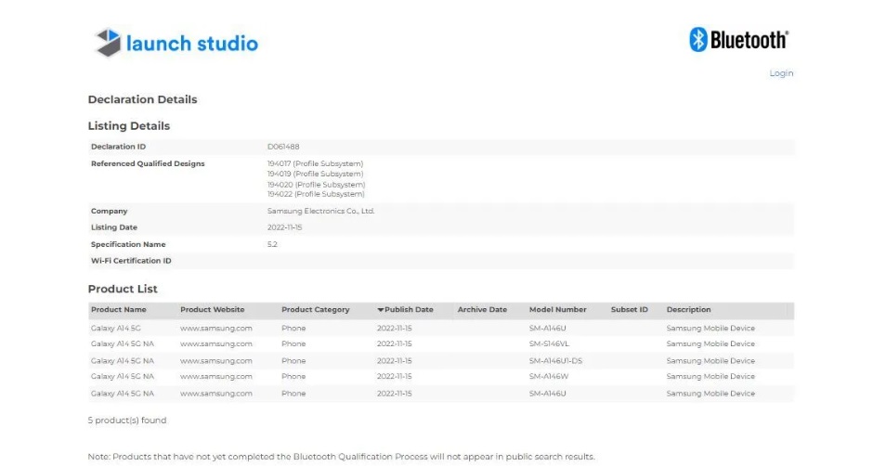Click model number SM-S146VL
Image resolution: width=886 pixels, height=466 pixels.
tap(549, 344)
